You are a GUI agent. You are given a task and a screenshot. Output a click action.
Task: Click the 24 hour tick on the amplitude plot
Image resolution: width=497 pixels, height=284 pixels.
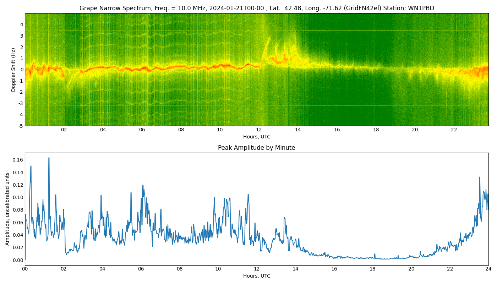(488, 269)
